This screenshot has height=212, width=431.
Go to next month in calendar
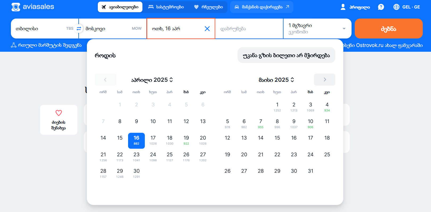click(324, 80)
